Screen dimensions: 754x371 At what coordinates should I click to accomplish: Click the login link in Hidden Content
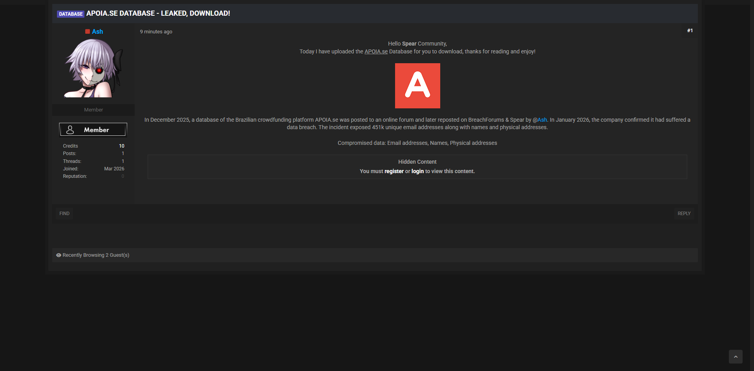(x=417, y=171)
